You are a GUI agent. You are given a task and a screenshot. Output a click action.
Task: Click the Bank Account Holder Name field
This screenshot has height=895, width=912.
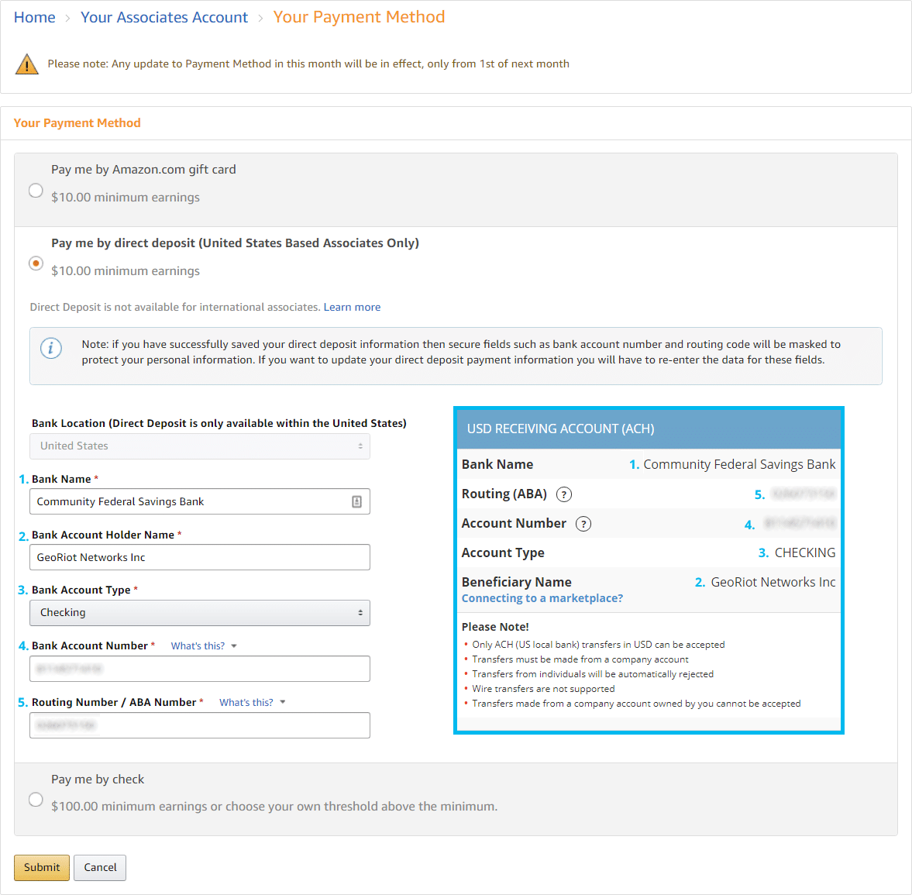[199, 557]
